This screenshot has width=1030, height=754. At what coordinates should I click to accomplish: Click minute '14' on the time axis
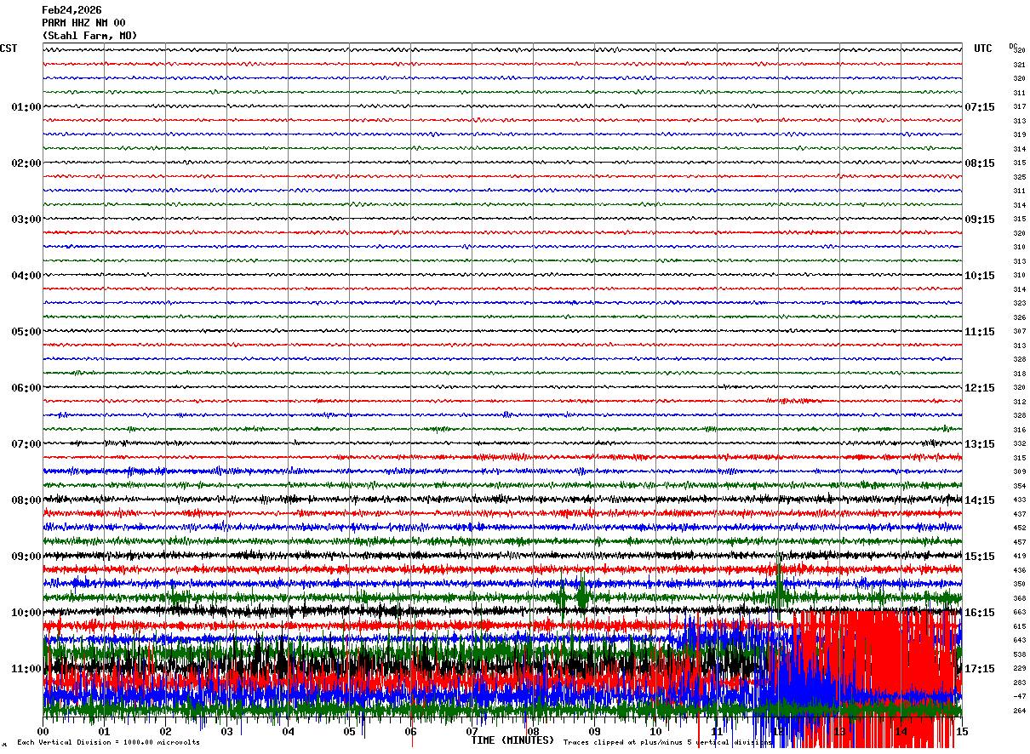click(x=901, y=732)
